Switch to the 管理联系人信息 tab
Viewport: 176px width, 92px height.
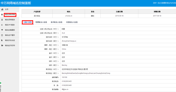tap(41, 22)
